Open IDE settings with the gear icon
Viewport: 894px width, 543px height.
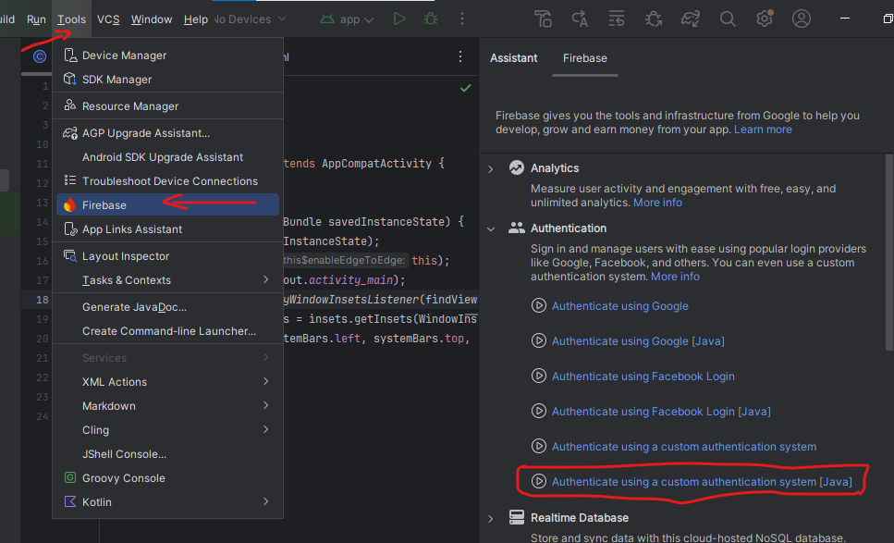764,18
